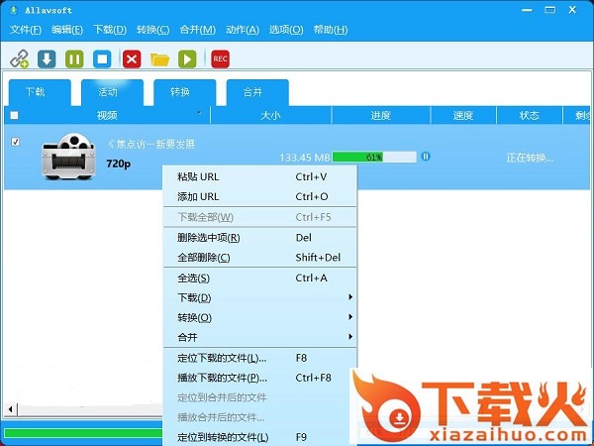Click the film reel video thumbnail

[x=67, y=155]
